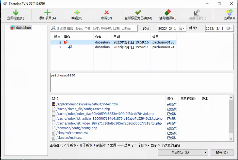Click date 2022年2月1日 19:54:11 cell
This screenshot has height=160, width=238.
coord(131,47)
